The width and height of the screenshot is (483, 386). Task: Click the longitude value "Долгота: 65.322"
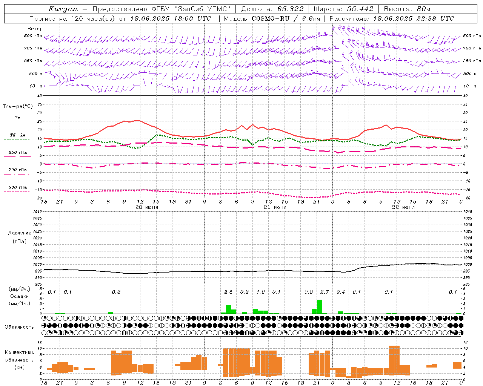(x=272, y=9)
